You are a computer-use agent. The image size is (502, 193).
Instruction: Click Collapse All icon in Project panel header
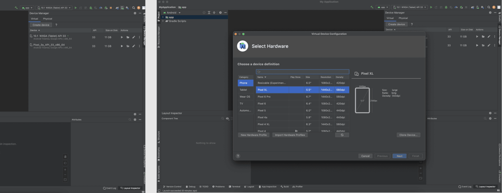point(214,12)
